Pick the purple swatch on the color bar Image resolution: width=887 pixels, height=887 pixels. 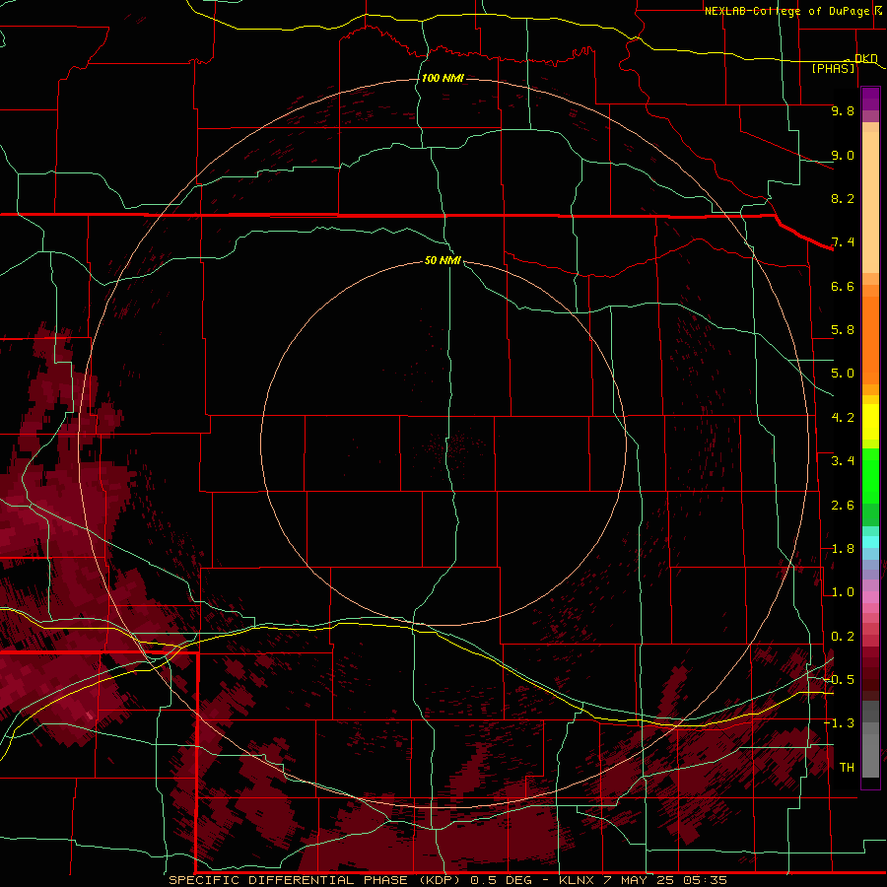(x=870, y=99)
